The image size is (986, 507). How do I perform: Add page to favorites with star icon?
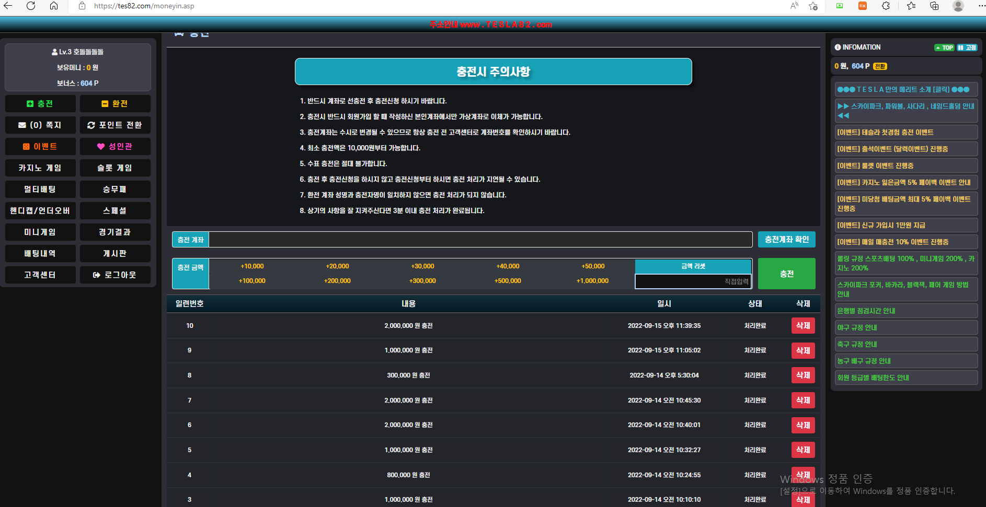point(813,6)
